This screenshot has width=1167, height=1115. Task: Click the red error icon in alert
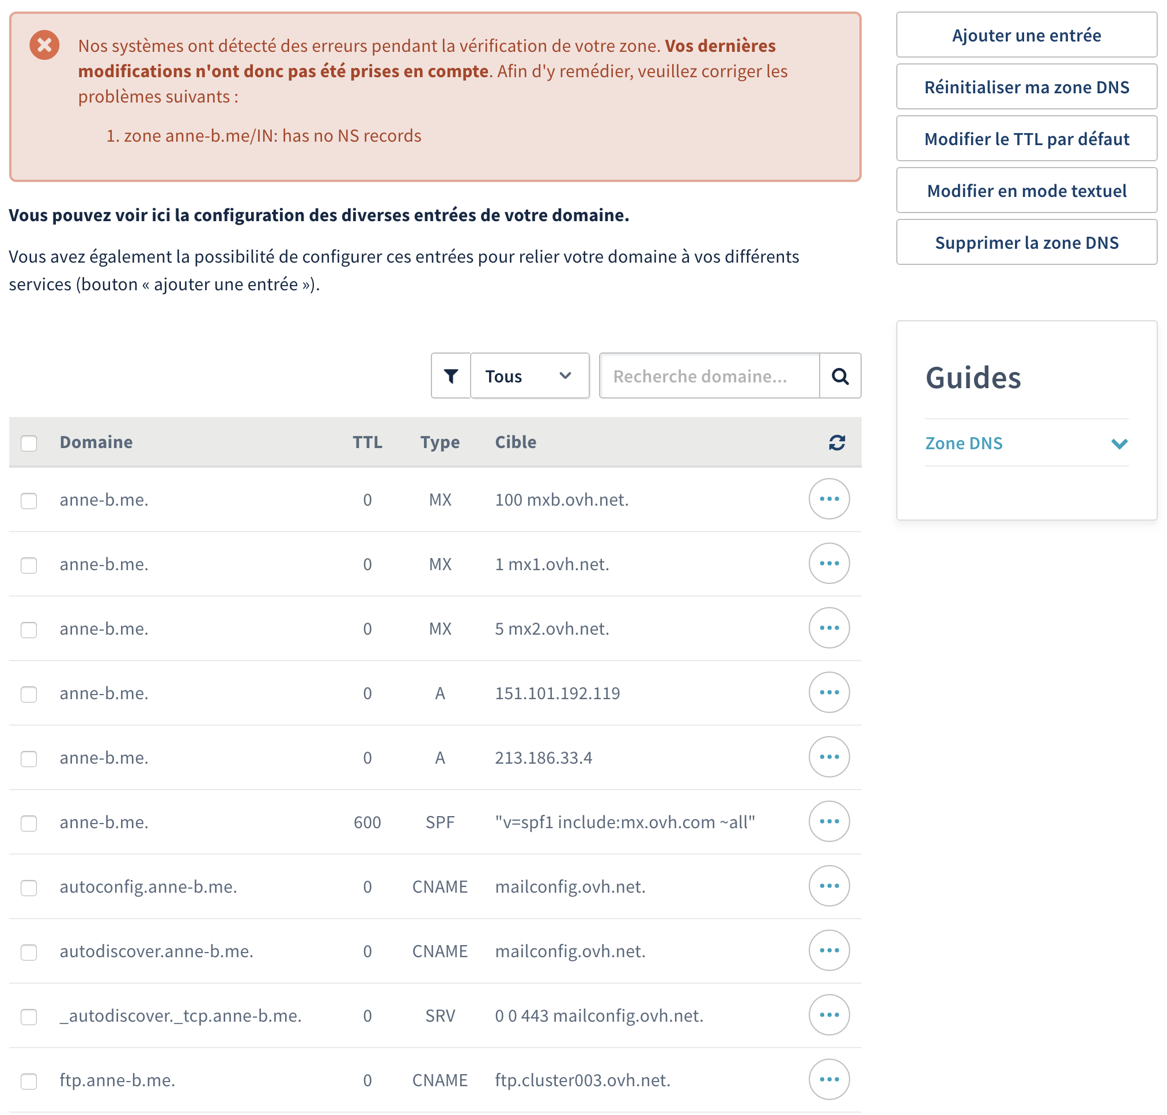44,45
